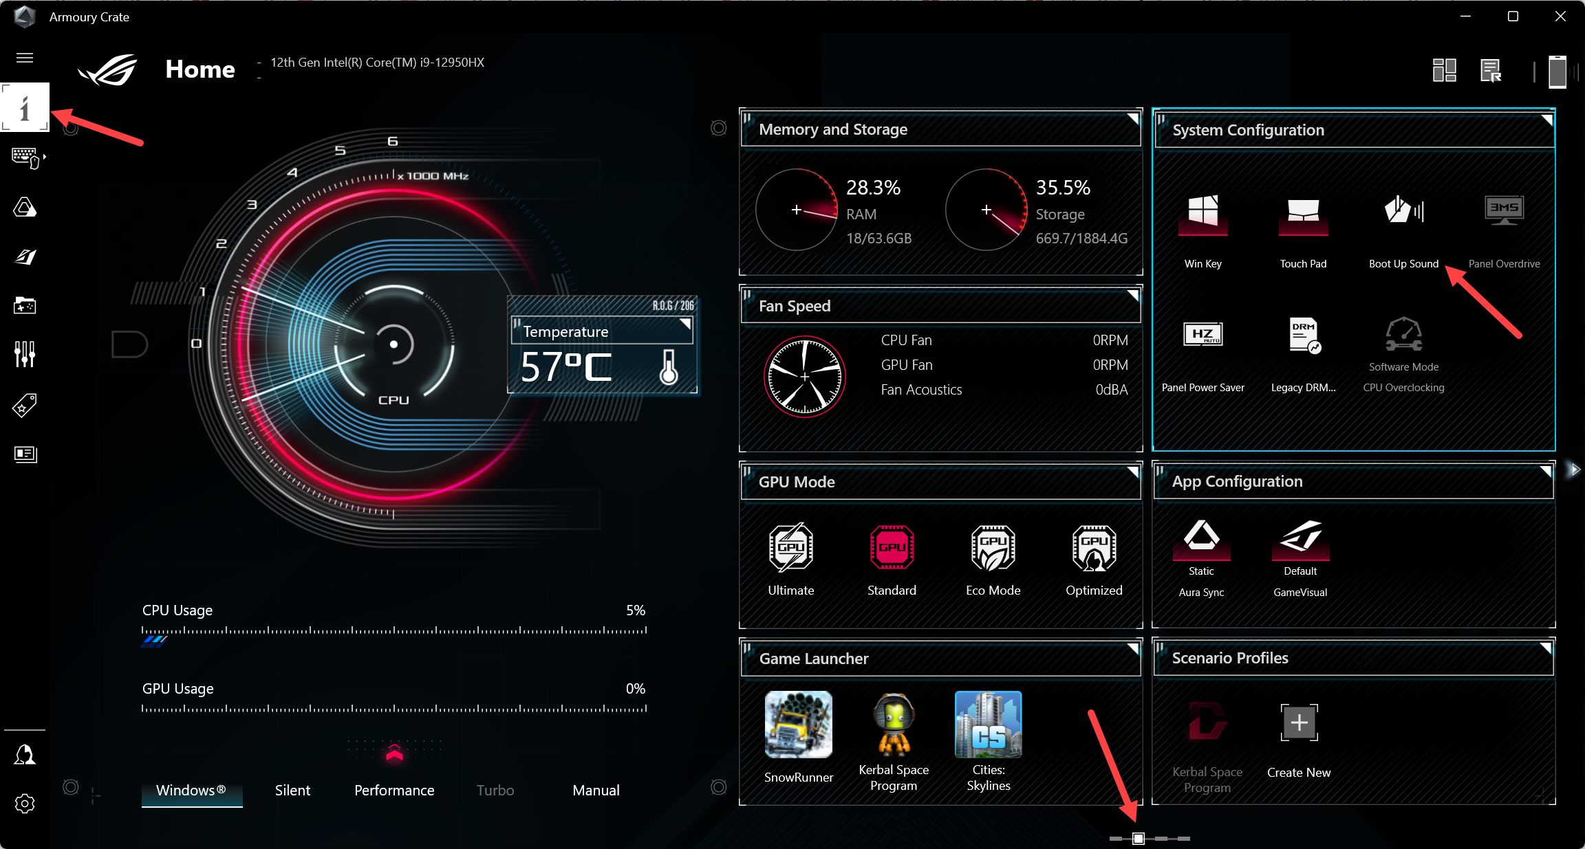Click the page indicator at bottom
1585x849 pixels.
(1139, 838)
